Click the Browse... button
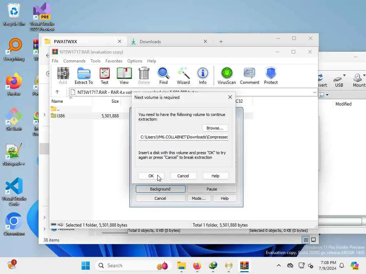This screenshot has height=274, width=366. click(215, 128)
